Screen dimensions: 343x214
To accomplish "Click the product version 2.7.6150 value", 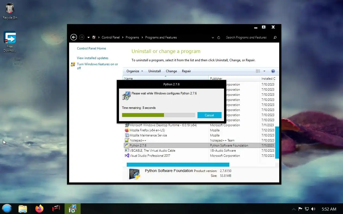I will pyautogui.click(x=225, y=171).
